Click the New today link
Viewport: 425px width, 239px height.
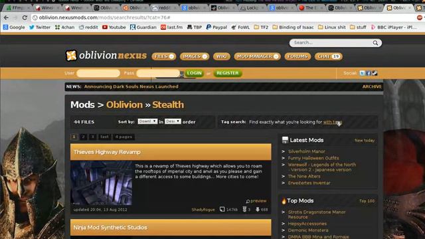365,140
